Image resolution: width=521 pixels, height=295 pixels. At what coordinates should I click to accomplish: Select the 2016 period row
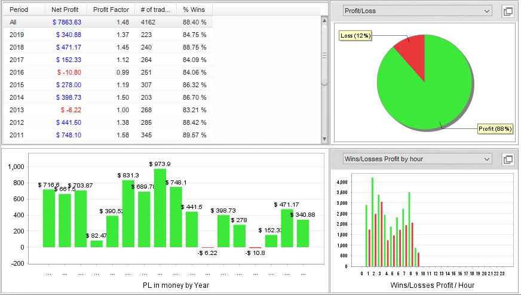click(108, 72)
